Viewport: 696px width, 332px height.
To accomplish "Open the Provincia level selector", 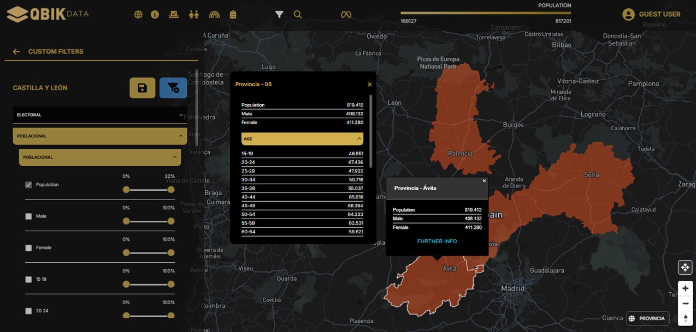I will click(647, 318).
